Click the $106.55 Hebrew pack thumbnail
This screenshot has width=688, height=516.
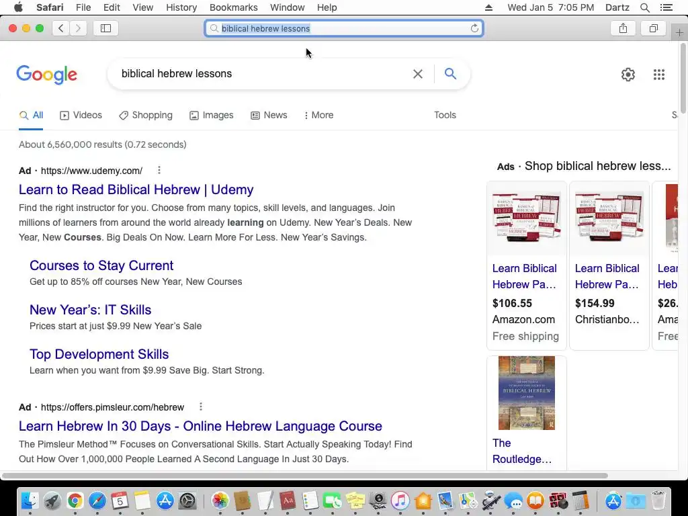pyautogui.click(x=527, y=218)
